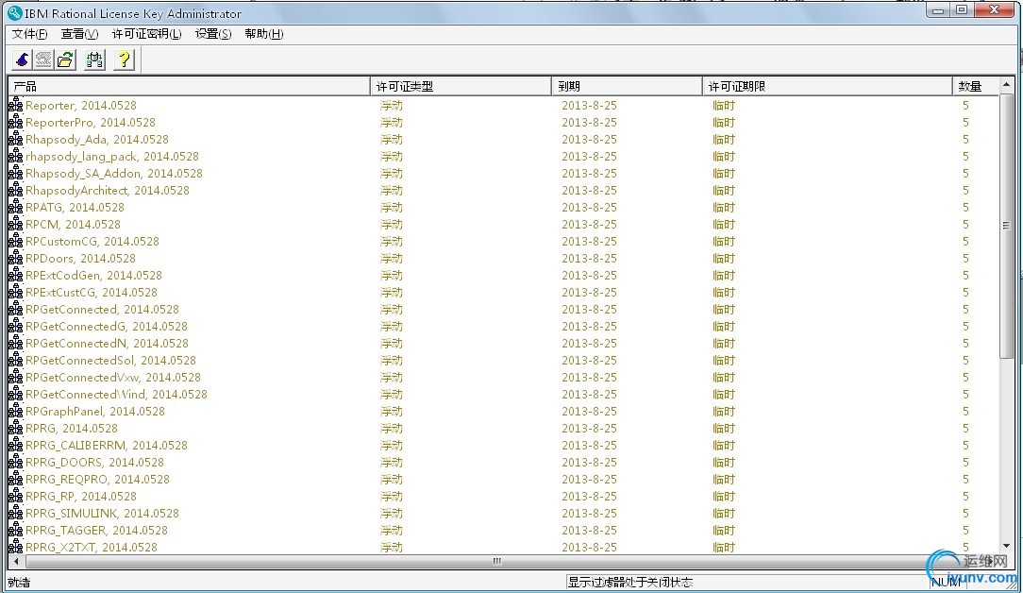Click the 临时 term in RPDoors row

coord(724,258)
